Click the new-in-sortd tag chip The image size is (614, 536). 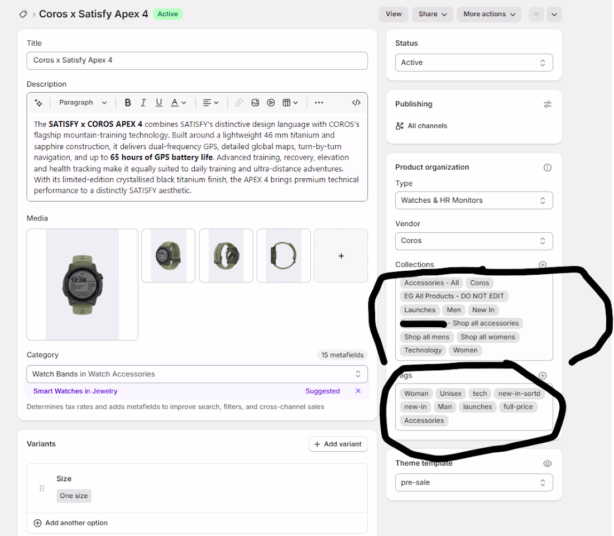(x=519, y=394)
